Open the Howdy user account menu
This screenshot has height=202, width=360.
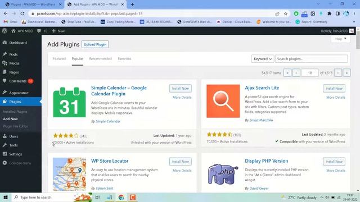point(337,31)
